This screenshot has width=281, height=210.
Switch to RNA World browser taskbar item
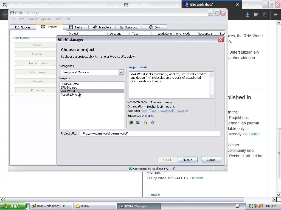pos(51,206)
